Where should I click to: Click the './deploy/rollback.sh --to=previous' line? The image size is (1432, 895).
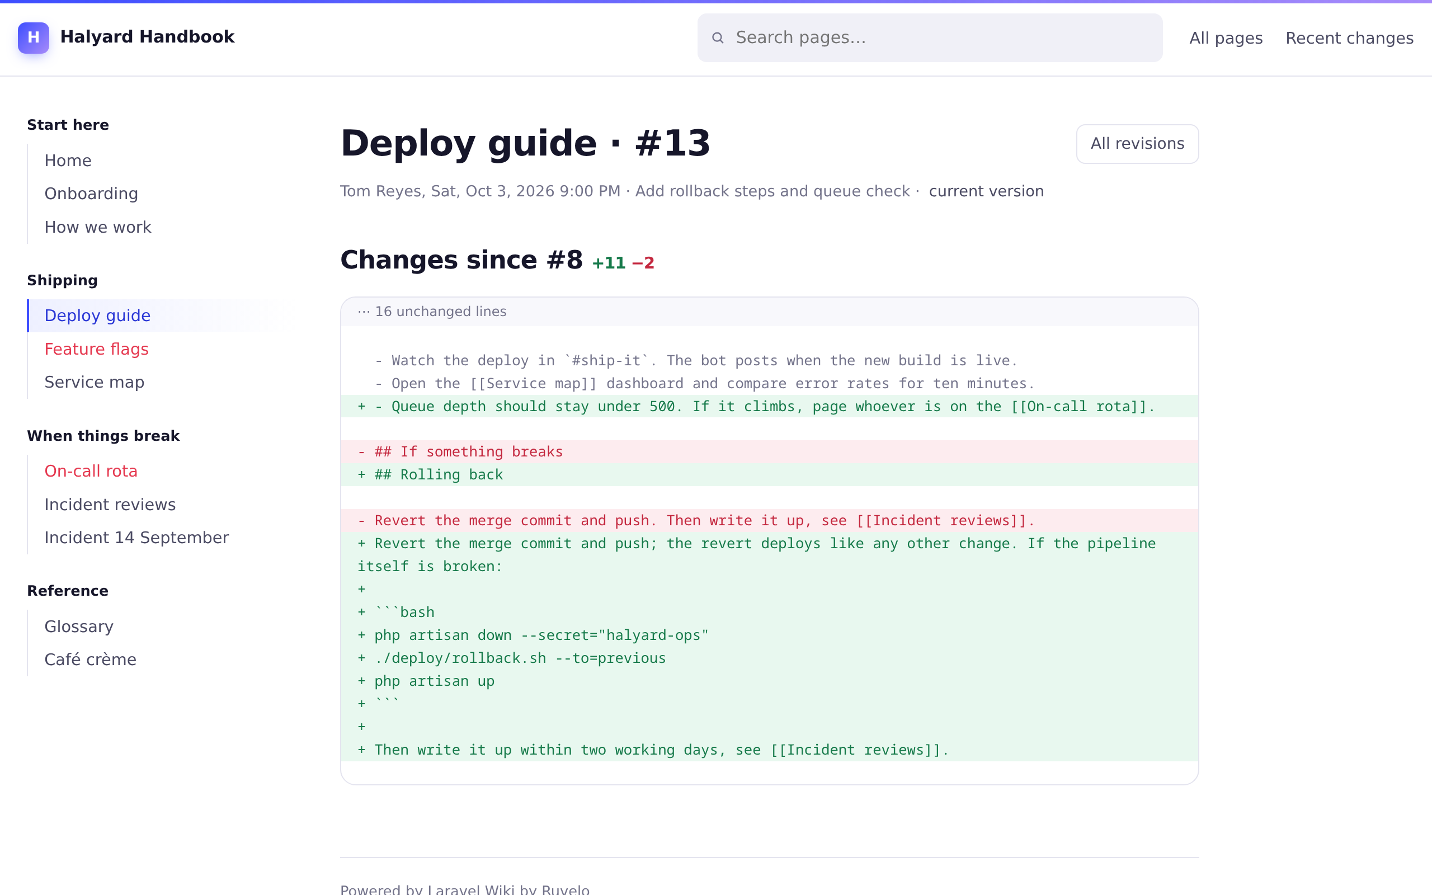769,658
